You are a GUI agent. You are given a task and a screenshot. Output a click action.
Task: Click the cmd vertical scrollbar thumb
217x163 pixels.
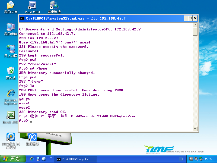[195, 31]
